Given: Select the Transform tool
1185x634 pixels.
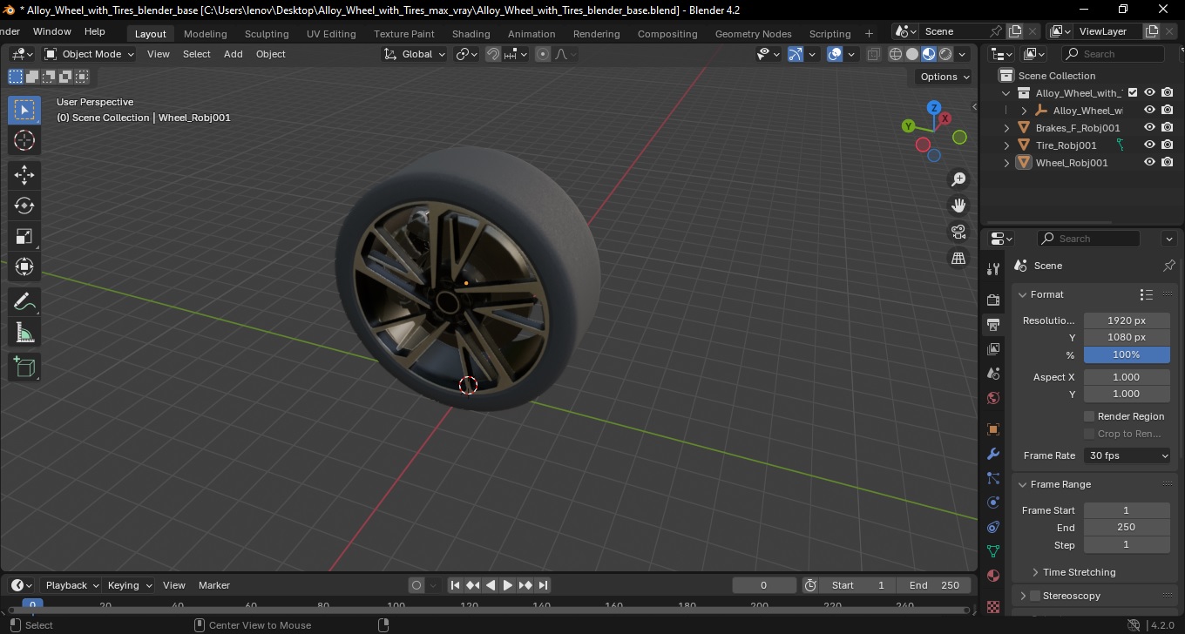Looking at the screenshot, I should pos(24,266).
